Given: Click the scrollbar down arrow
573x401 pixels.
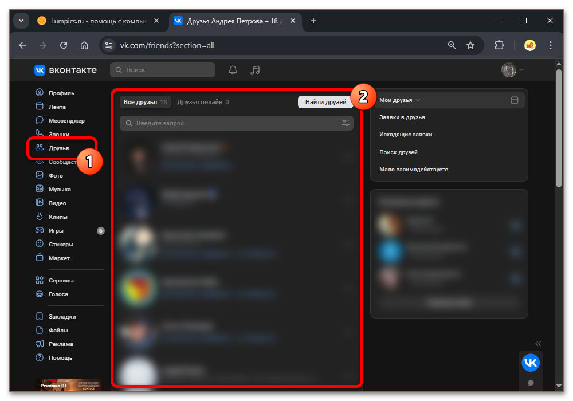Looking at the screenshot, I should point(559,386).
